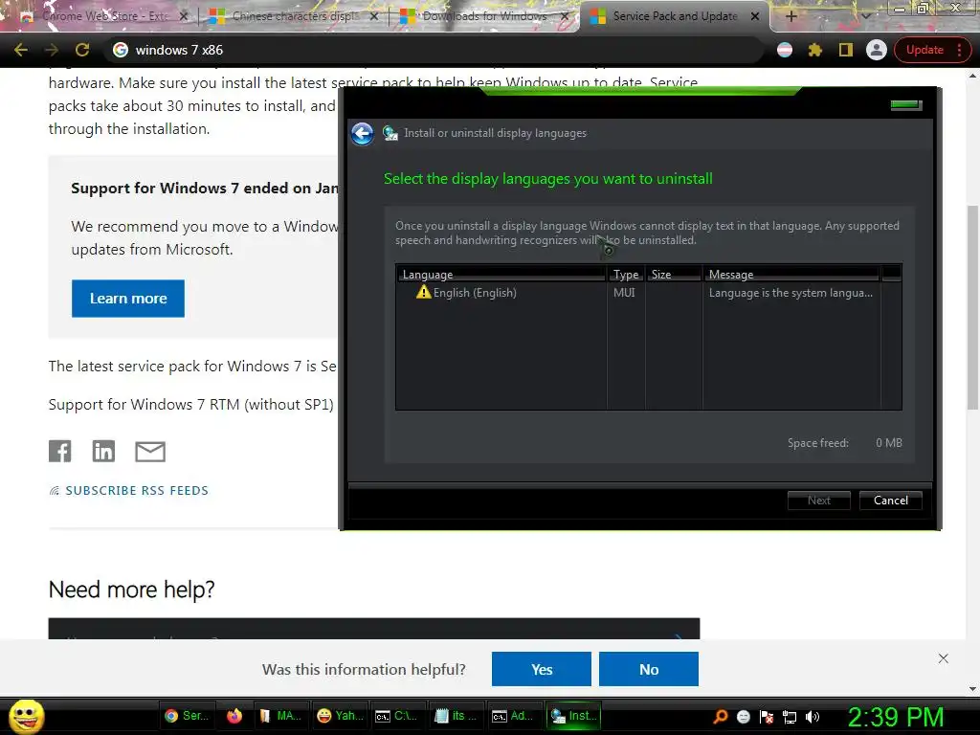Open the tab search dropdown arrow in Chrome

[865, 16]
